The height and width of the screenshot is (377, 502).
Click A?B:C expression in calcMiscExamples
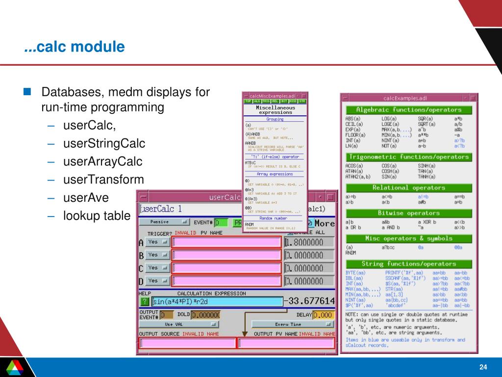[251, 163]
